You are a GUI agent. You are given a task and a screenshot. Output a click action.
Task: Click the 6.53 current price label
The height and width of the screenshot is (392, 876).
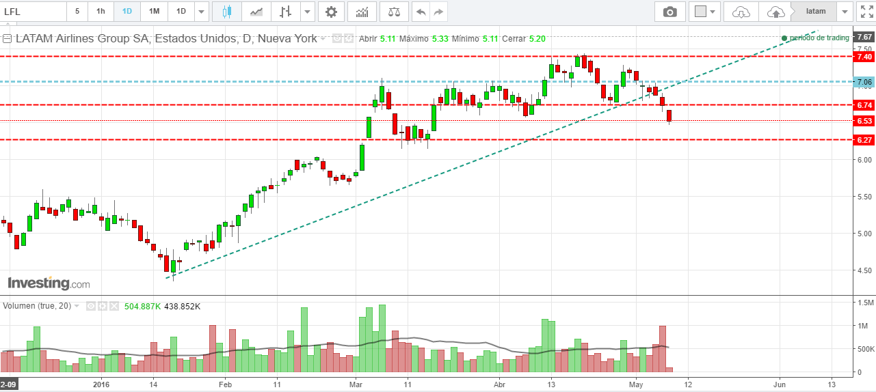tap(864, 121)
